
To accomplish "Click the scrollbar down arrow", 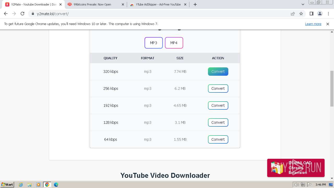I will point(332,178).
